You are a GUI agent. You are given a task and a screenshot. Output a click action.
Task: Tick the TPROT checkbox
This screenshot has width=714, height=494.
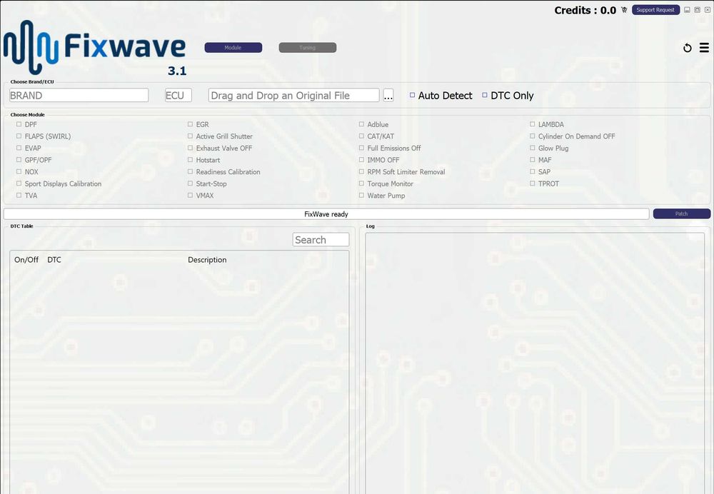pos(533,183)
